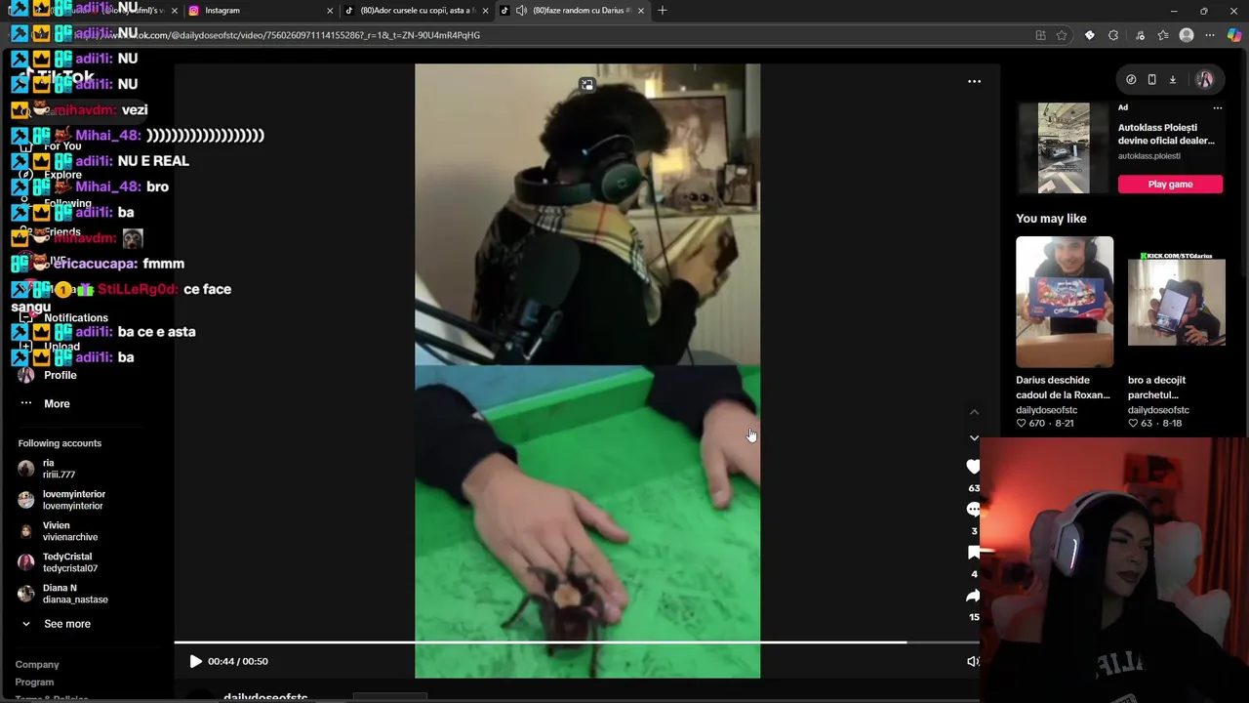Click the TedyCristal account avatar
The width and height of the screenshot is (1249, 703).
tap(26, 562)
